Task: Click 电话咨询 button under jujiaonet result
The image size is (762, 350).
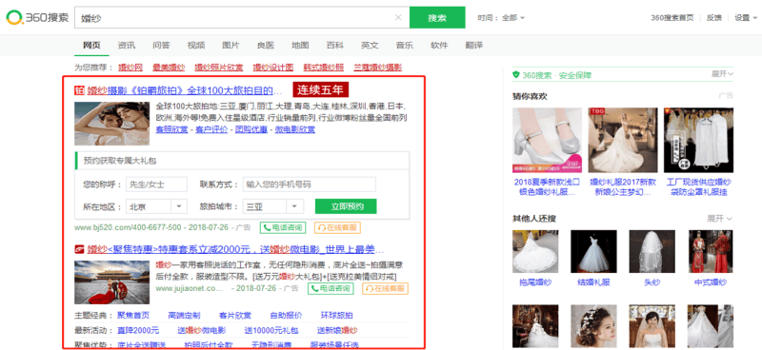Action: pos(331,288)
